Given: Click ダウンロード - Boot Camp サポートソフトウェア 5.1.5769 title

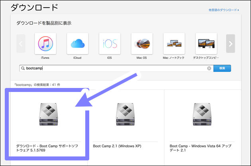Looking at the screenshot, I should tap(47, 148).
